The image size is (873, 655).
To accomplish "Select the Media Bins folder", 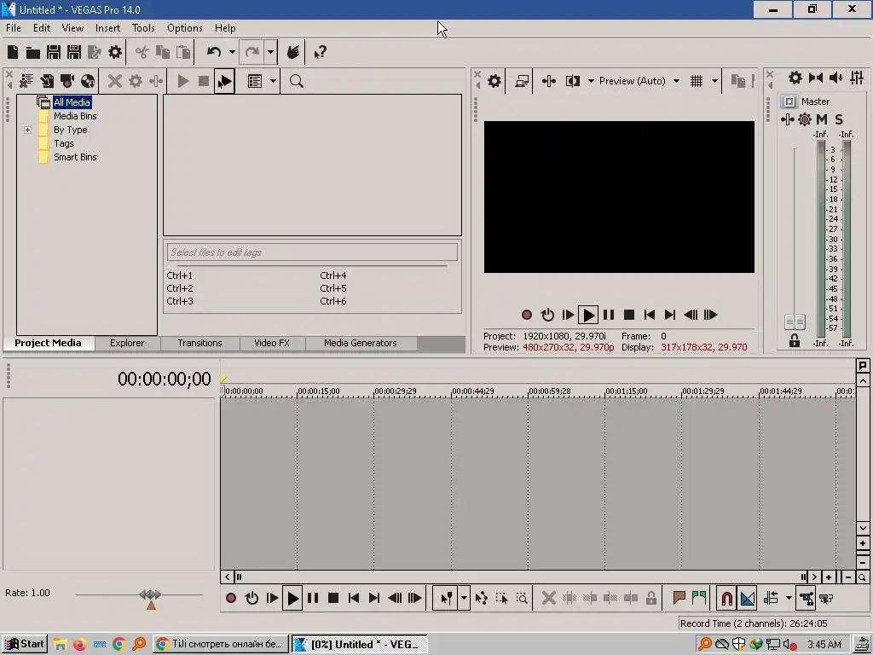I will click(x=75, y=116).
